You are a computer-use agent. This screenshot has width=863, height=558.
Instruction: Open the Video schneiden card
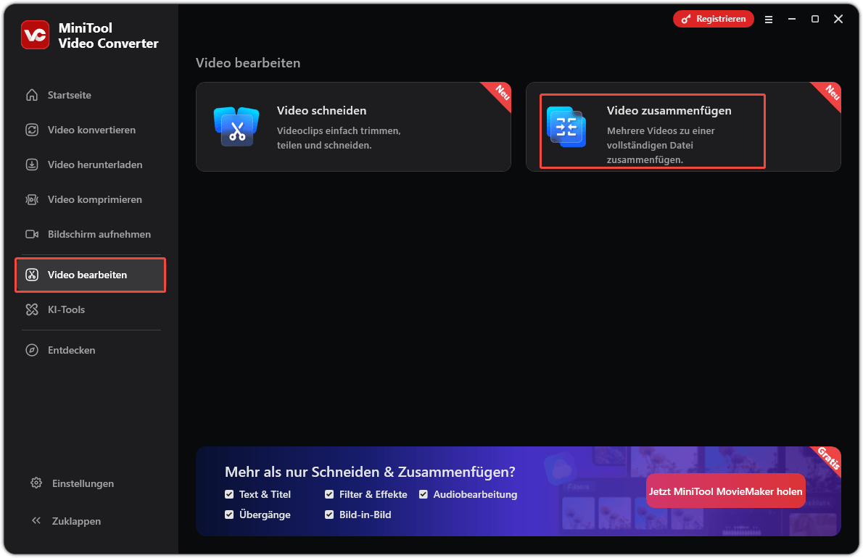353,127
